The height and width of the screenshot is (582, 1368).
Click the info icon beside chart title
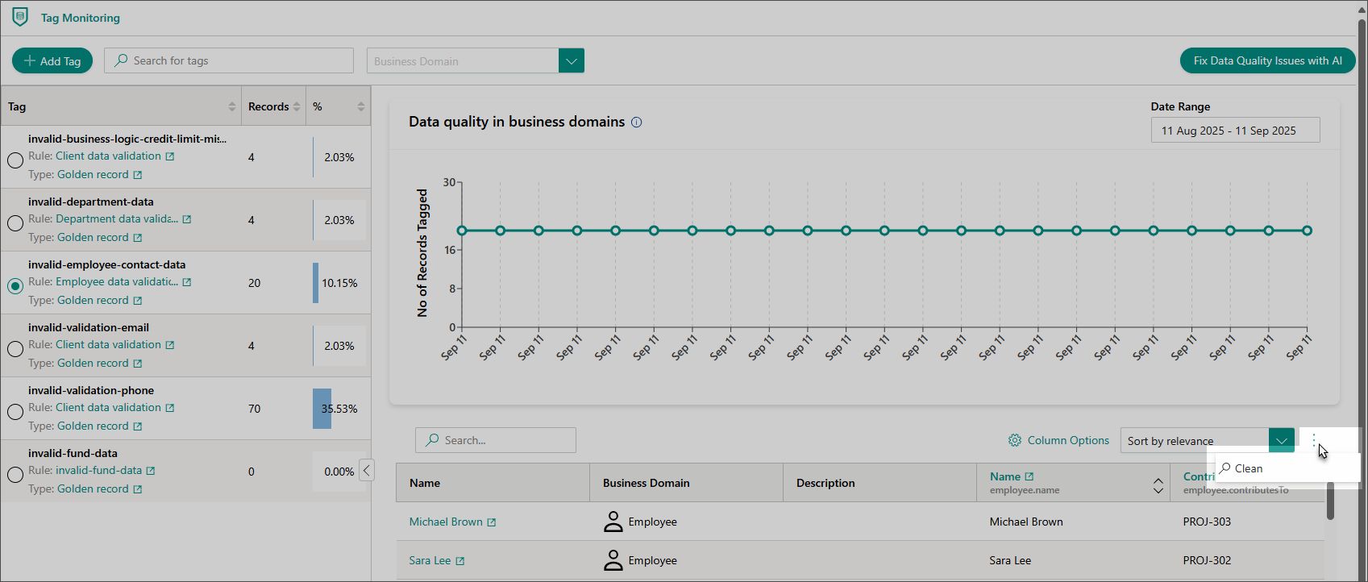coord(636,123)
